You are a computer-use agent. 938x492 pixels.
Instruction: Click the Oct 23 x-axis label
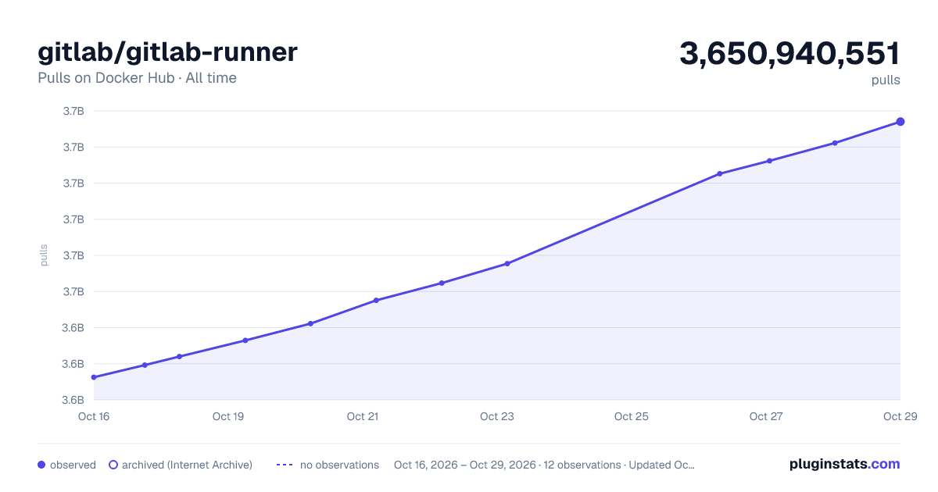(x=497, y=416)
